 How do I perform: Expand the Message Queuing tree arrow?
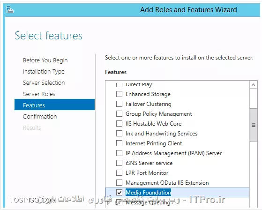[109, 202]
